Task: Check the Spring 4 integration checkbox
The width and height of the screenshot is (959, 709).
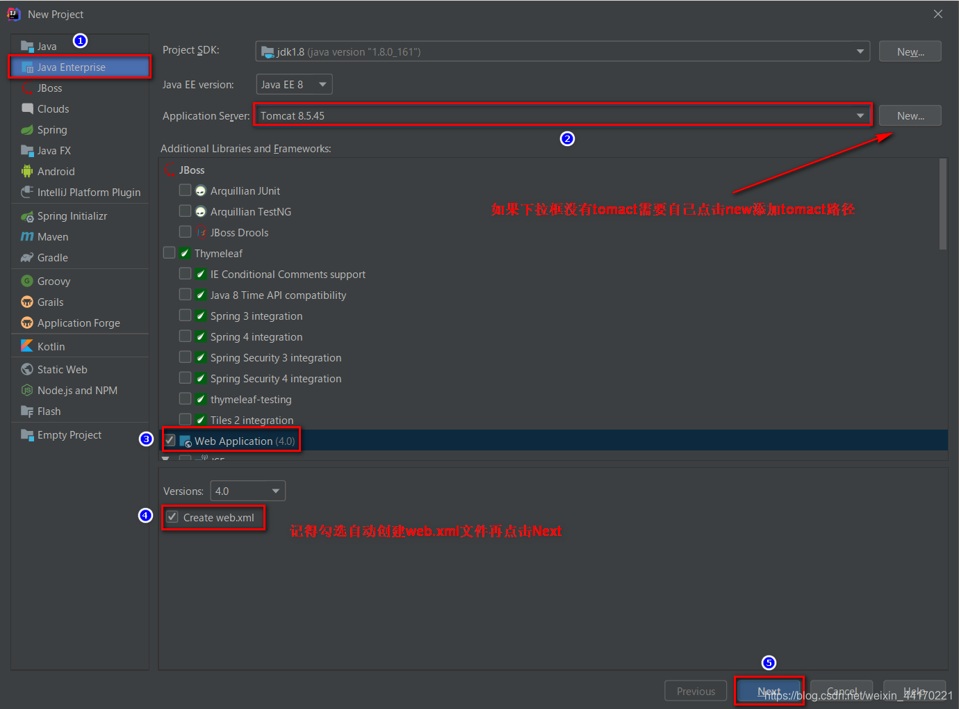Action: 185,336
